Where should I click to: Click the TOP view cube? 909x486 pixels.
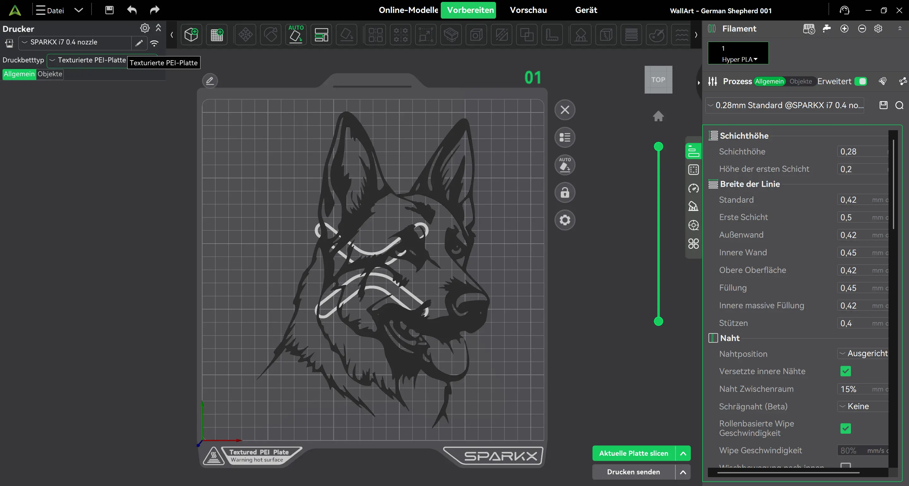[658, 80]
